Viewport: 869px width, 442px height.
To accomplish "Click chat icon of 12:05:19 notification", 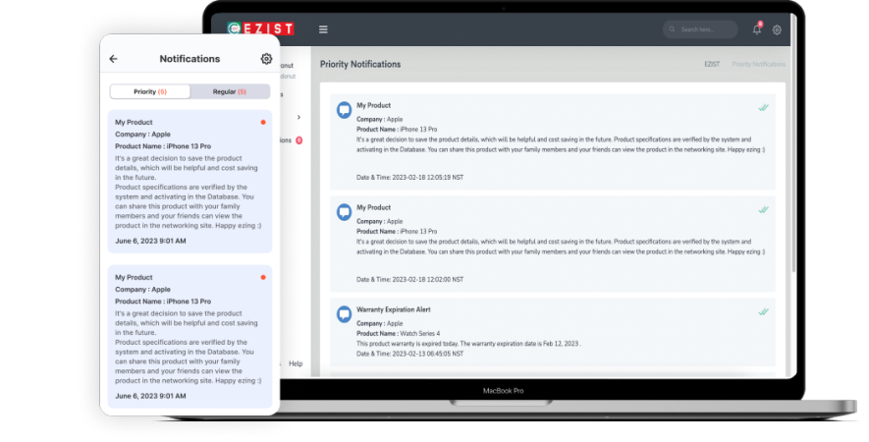I will click(345, 110).
